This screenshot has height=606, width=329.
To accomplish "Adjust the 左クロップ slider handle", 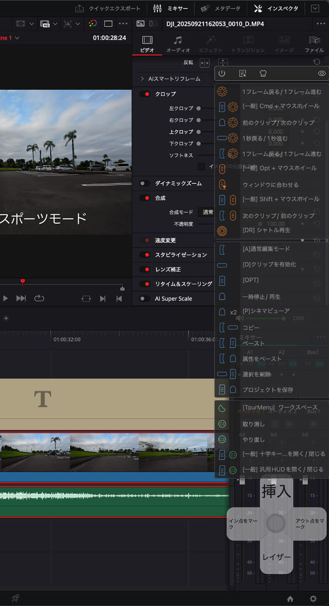I will 199,108.
